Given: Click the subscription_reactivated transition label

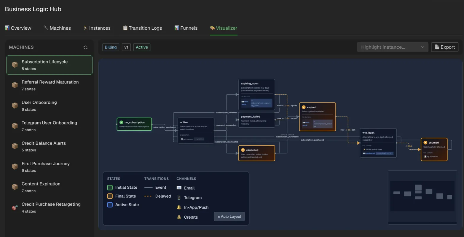Looking at the screenshot, I should coord(226,142).
